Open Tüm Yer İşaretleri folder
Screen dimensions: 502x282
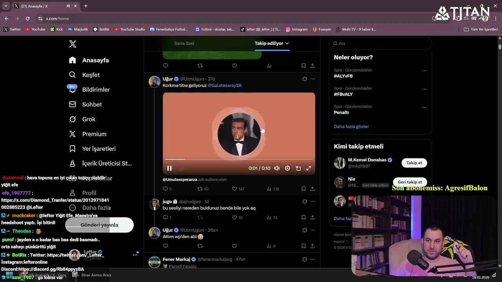481,29
